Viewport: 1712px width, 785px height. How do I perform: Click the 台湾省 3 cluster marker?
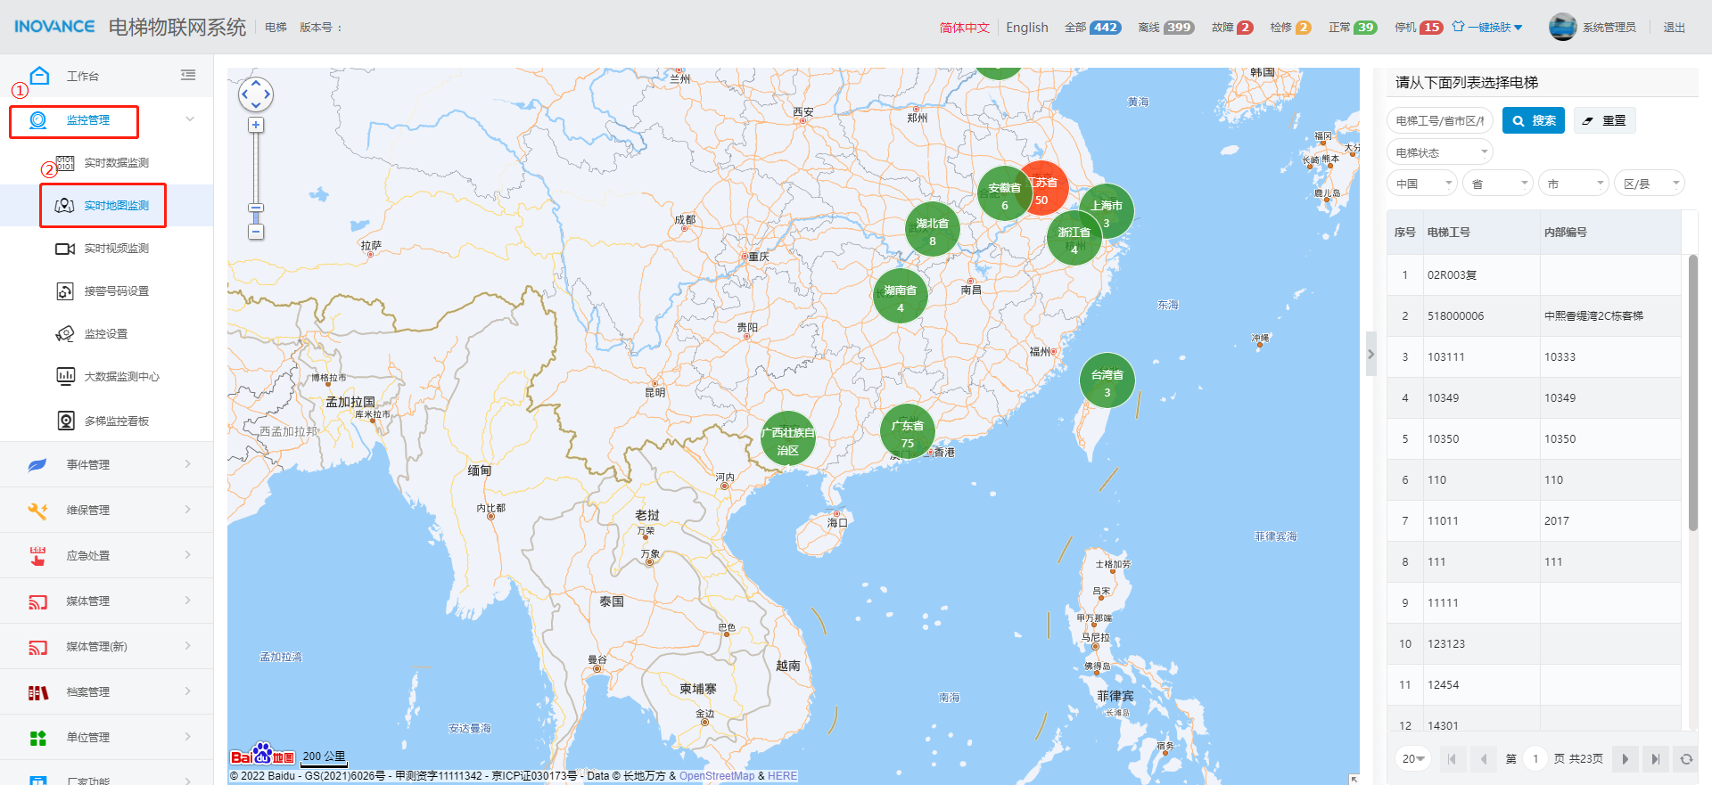pos(1107,381)
